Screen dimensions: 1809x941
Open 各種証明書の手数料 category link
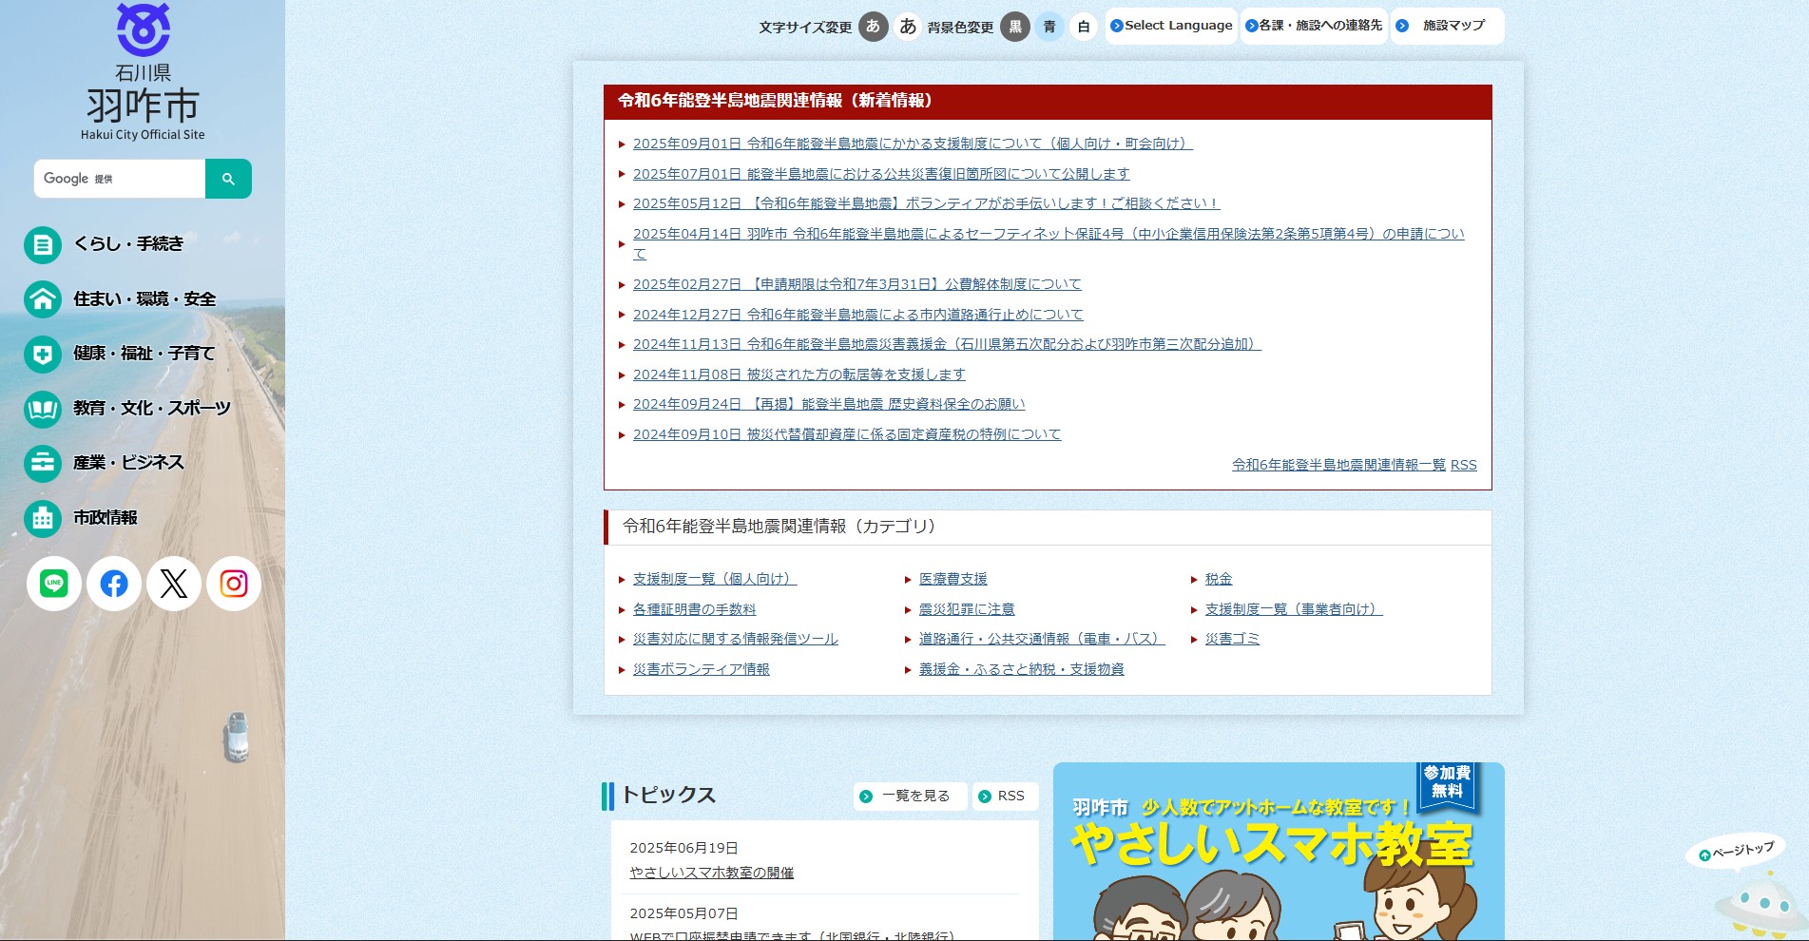tap(695, 609)
